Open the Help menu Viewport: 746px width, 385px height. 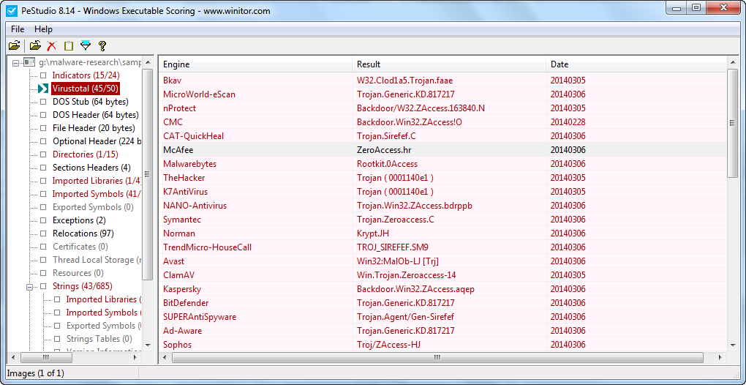pyautogui.click(x=44, y=29)
